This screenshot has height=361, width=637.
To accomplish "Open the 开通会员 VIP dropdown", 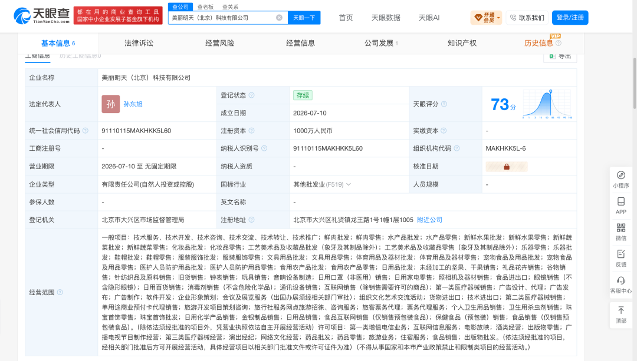I will point(486,18).
